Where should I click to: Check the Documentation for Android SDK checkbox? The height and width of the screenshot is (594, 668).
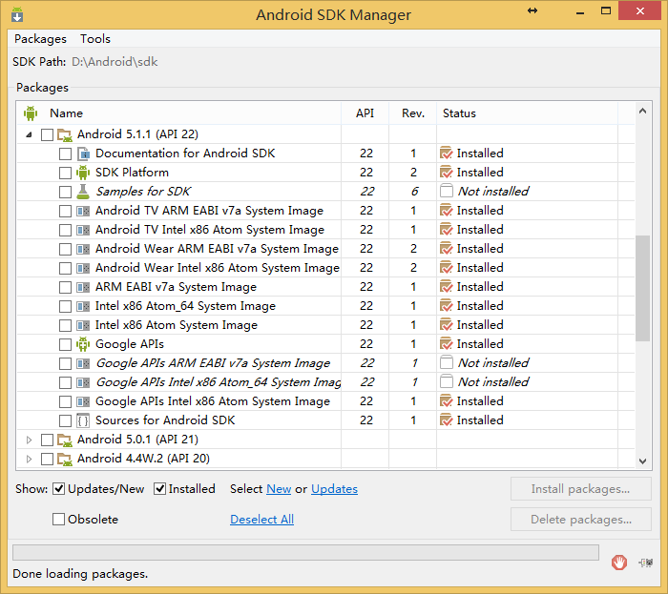[65, 154]
